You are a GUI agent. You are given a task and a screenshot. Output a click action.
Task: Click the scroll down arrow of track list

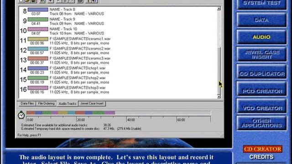tap(219, 97)
